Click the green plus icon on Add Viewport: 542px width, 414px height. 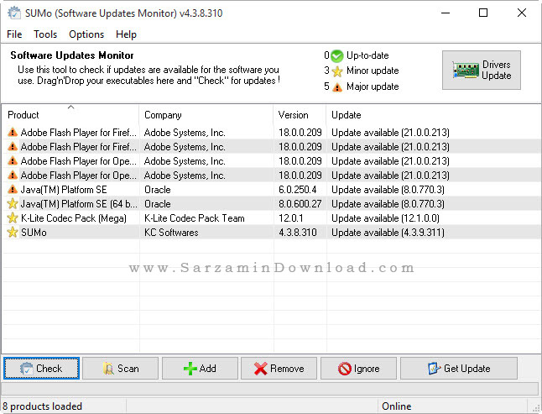[190, 369]
